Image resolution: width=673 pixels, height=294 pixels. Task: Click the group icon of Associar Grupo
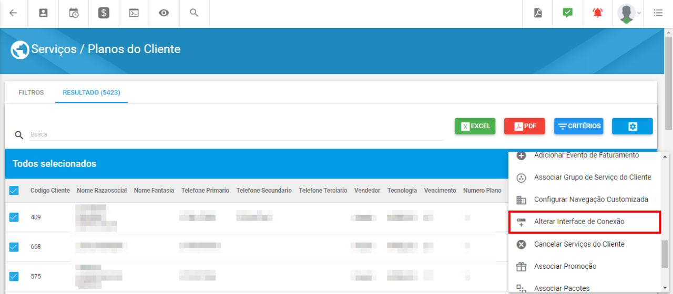pyautogui.click(x=521, y=177)
